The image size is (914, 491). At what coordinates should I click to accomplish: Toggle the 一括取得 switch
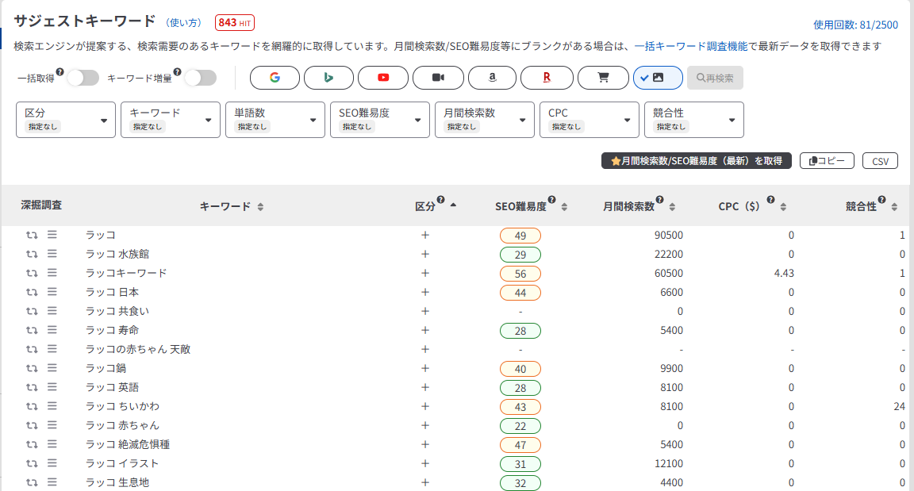[83, 78]
